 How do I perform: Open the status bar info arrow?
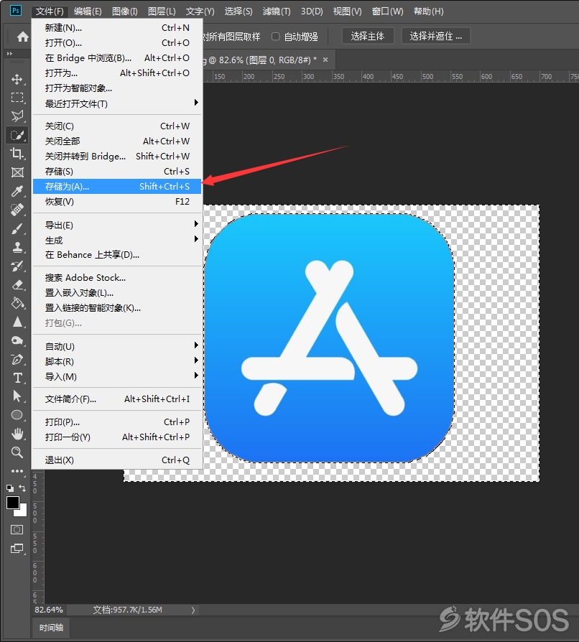193,610
